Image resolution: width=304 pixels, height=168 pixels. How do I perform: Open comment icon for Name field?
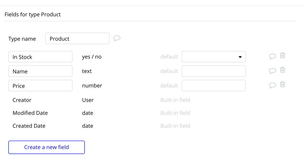click(272, 71)
